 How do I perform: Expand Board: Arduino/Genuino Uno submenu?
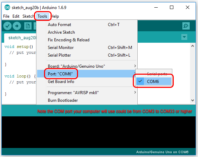87,66
